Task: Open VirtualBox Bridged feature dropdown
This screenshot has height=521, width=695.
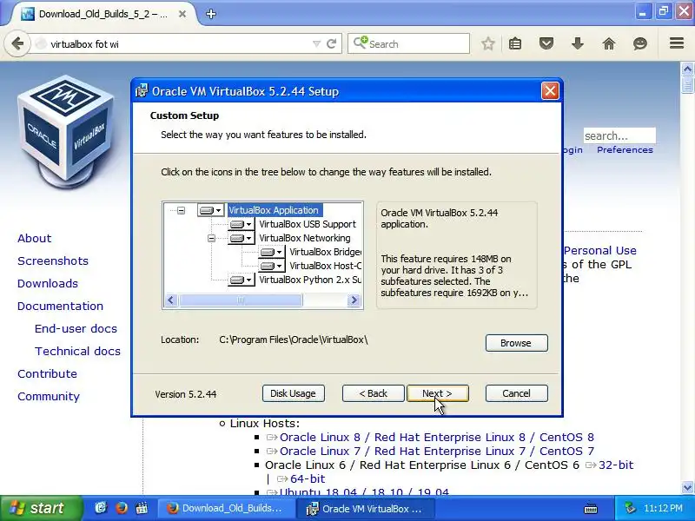Action: 271,252
